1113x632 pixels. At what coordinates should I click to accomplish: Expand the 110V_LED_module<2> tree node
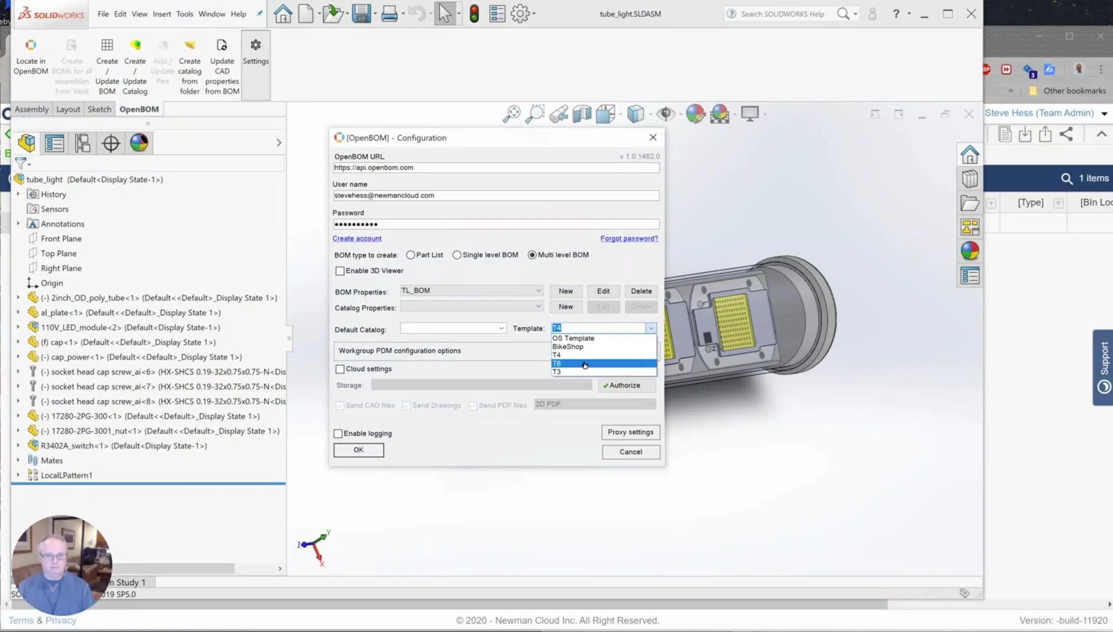18,327
